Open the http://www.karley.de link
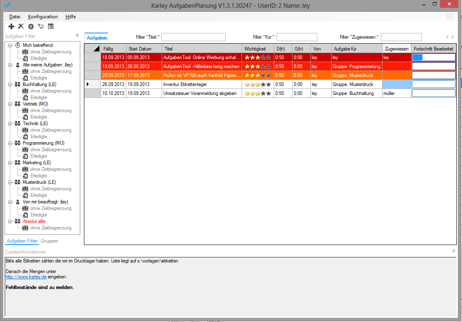Image resolution: width=462 pixels, height=322 pixels. (26, 277)
